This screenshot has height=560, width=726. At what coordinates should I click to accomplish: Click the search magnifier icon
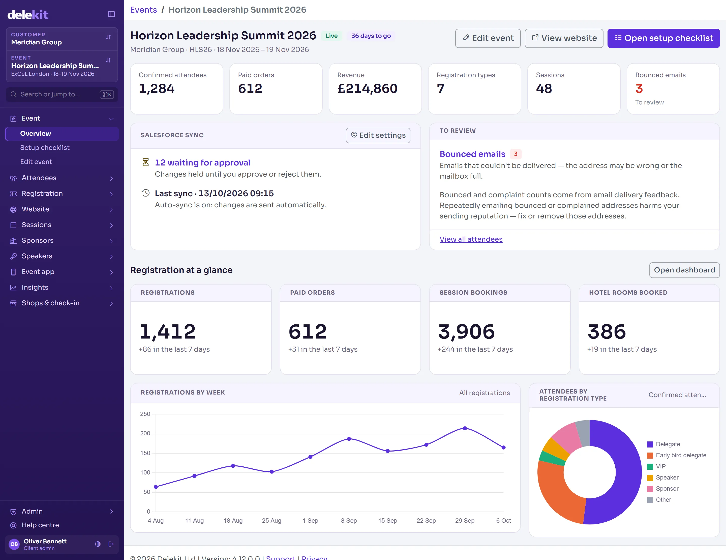pos(14,94)
